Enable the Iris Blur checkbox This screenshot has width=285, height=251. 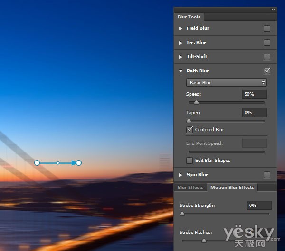pyautogui.click(x=266, y=43)
